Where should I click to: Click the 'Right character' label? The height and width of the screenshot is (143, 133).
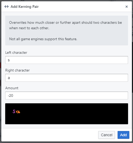click(x=18, y=70)
